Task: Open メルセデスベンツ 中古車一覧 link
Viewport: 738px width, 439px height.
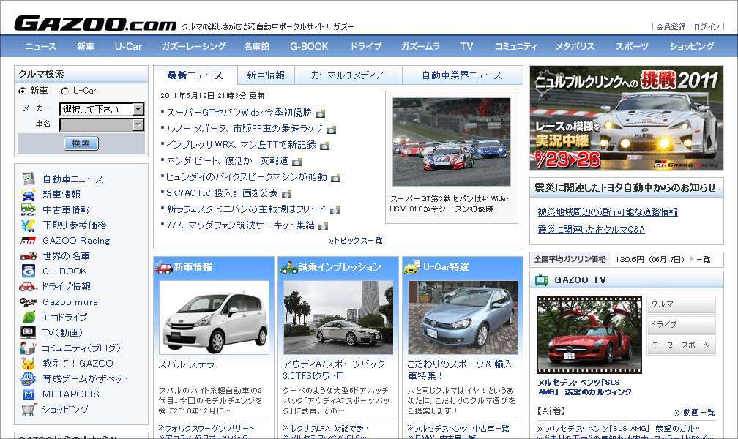Action: click(x=462, y=428)
